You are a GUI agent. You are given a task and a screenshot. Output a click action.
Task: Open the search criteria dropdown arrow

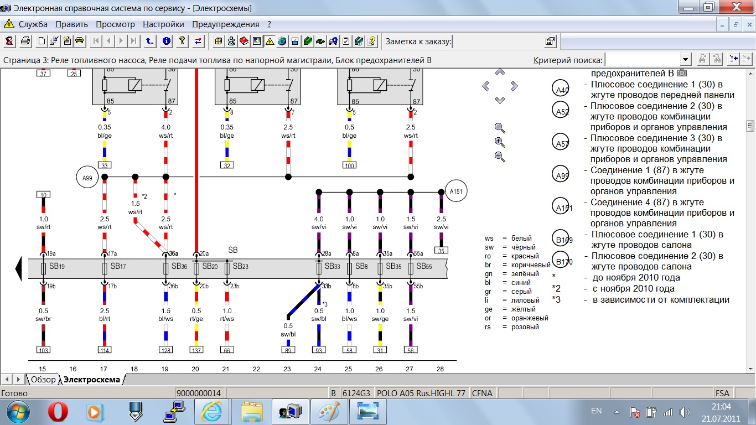point(686,59)
